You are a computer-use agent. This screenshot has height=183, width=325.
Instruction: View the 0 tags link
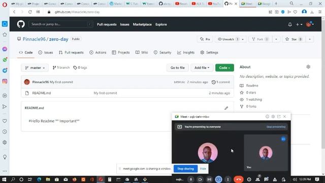pyautogui.click(x=80, y=68)
